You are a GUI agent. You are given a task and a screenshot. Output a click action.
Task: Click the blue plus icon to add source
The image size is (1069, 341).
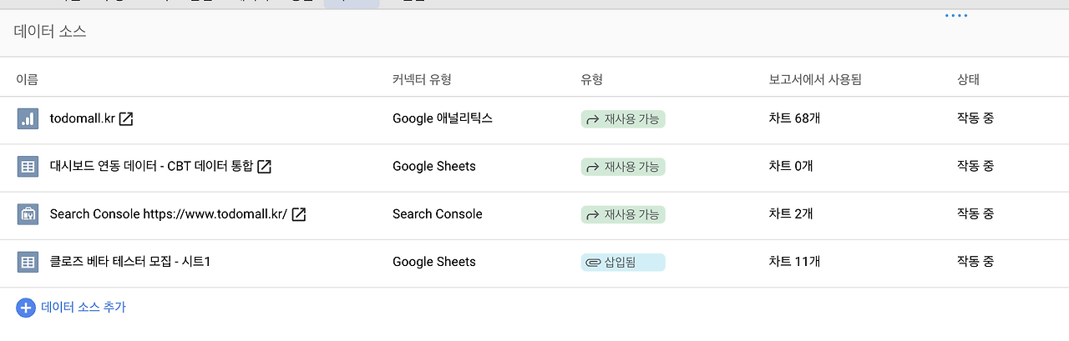click(x=26, y=308)
